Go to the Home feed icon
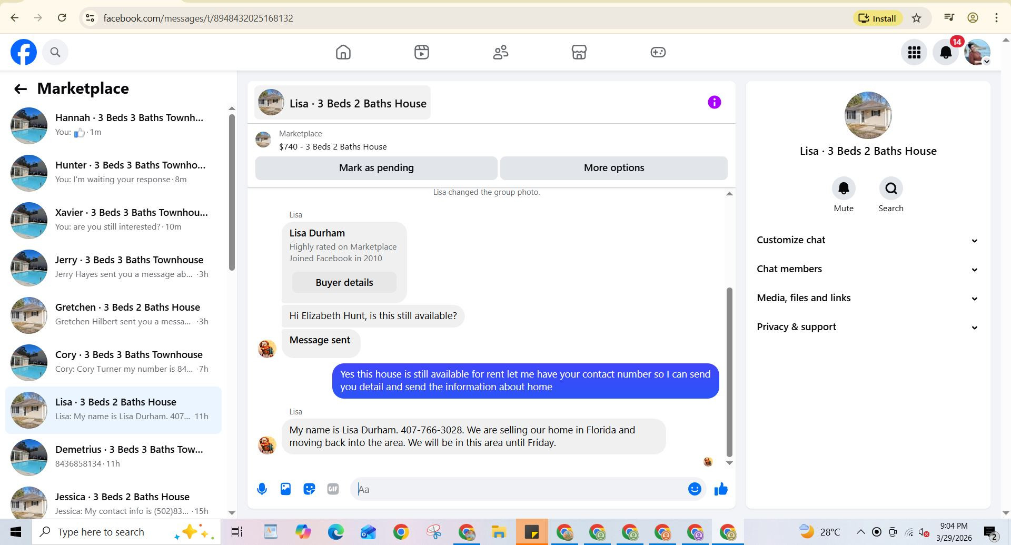The image size is (1011, 545). click(x=343, y=52)
